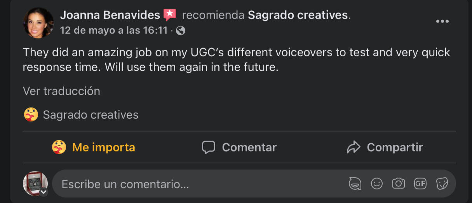Click the "12 de mayo a las 16:11" timestamp
Image resolution: width=472 pixels, height=203 pixels.
pos(114,30)
